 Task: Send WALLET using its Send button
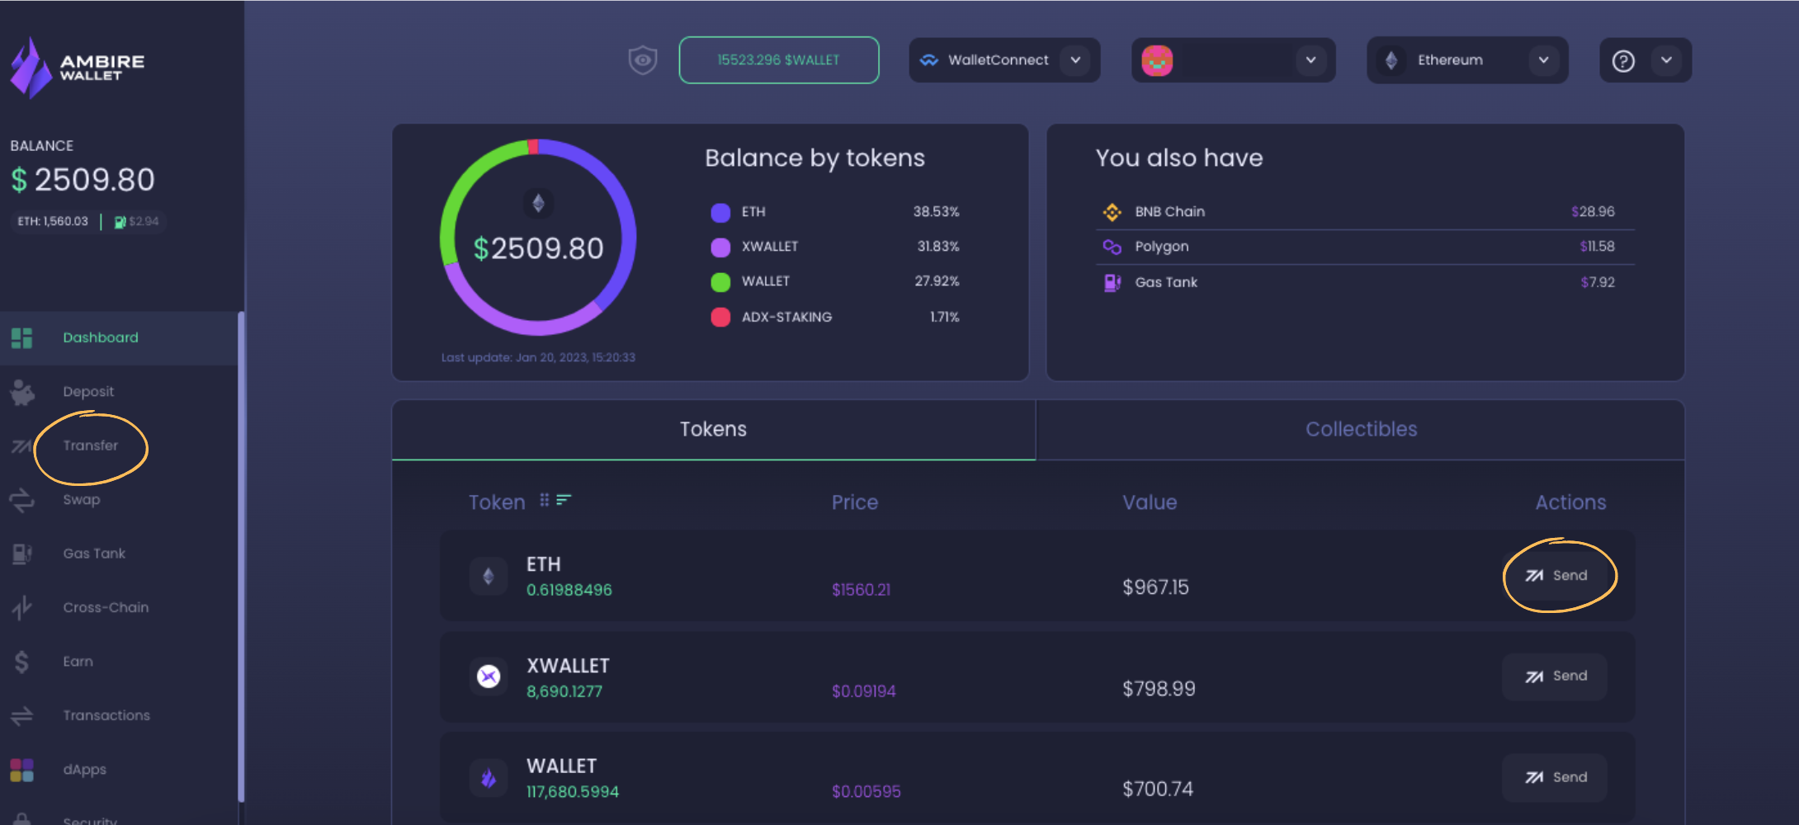(x=1555, y=777)
